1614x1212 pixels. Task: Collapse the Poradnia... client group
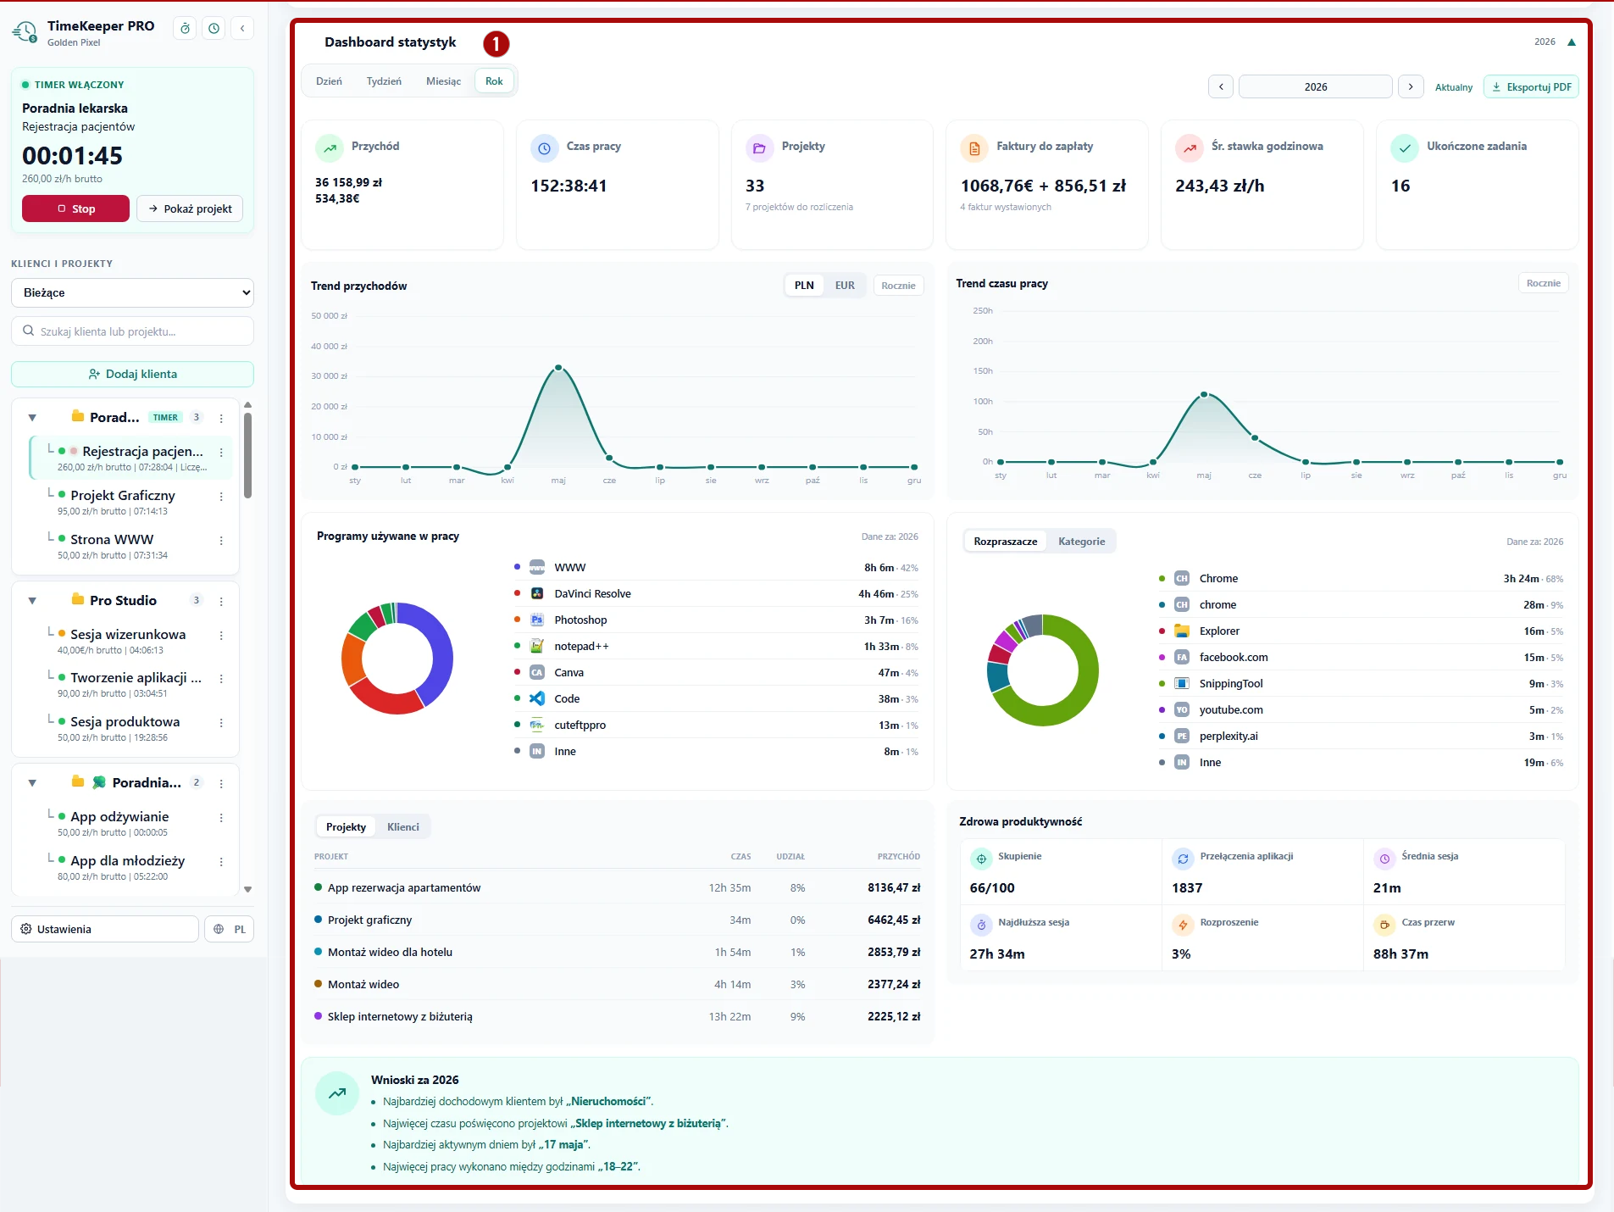32,782
